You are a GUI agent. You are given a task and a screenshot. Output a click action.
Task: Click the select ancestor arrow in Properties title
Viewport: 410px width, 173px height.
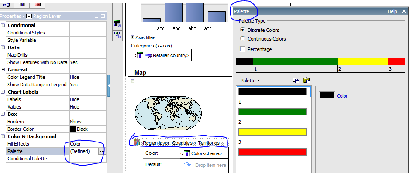click(x=29, y=16)
